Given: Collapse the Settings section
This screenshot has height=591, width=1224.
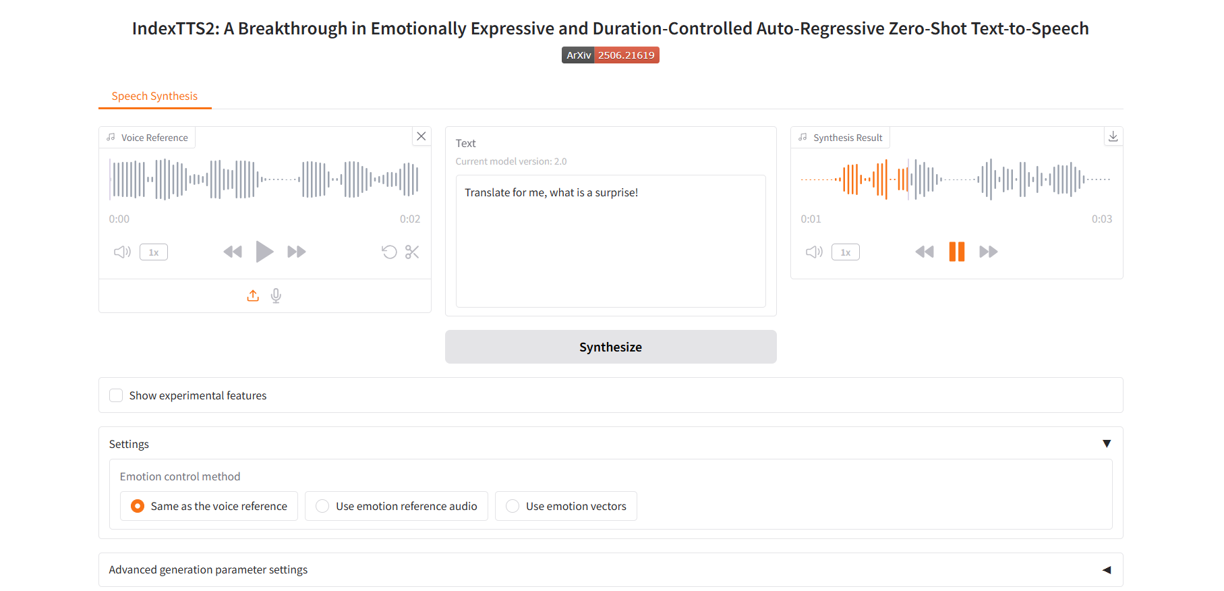Looking at the screenshot, I should coord(1106,444).
